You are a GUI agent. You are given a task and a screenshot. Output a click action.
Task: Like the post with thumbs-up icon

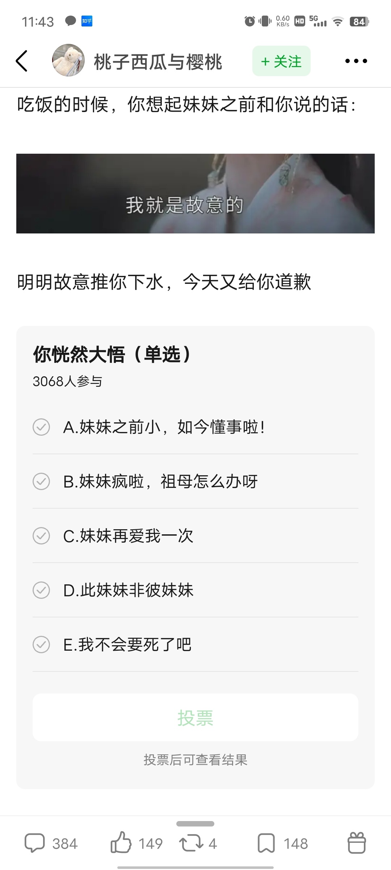tap(136, 843)
